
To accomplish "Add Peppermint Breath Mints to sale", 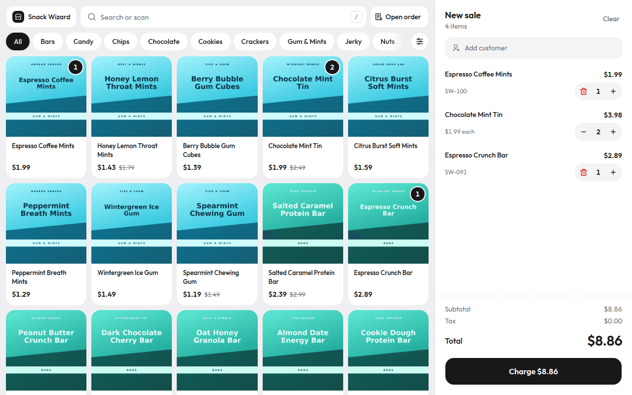I will 46,244.
